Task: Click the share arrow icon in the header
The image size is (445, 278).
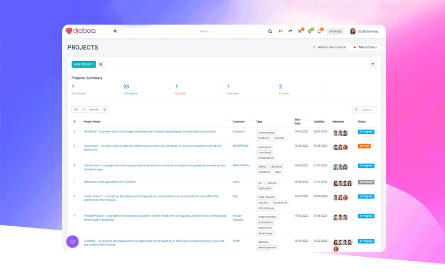Action: tap(290, 31)
